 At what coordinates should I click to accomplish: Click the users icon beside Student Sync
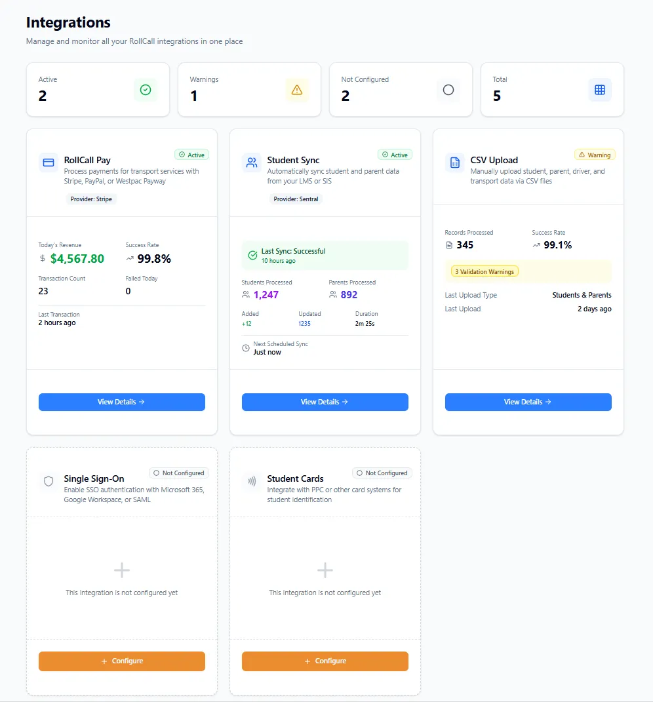pyautogui.click(x=252, y=163)
